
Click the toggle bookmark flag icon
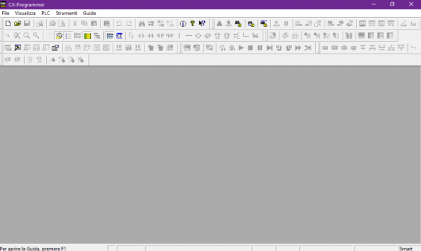(52, 60)
